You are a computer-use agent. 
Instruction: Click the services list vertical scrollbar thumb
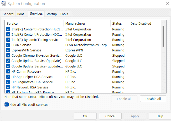coord(163,36)
